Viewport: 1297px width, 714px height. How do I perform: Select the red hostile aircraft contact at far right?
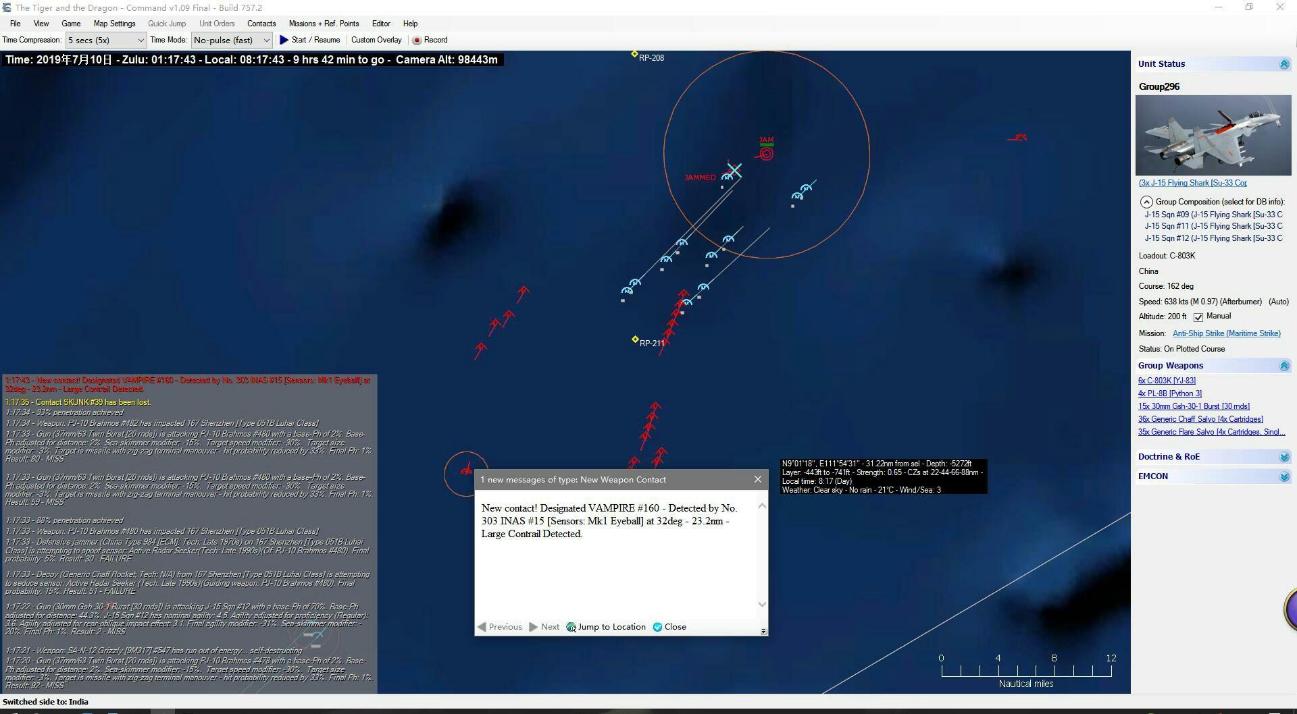1019,138
